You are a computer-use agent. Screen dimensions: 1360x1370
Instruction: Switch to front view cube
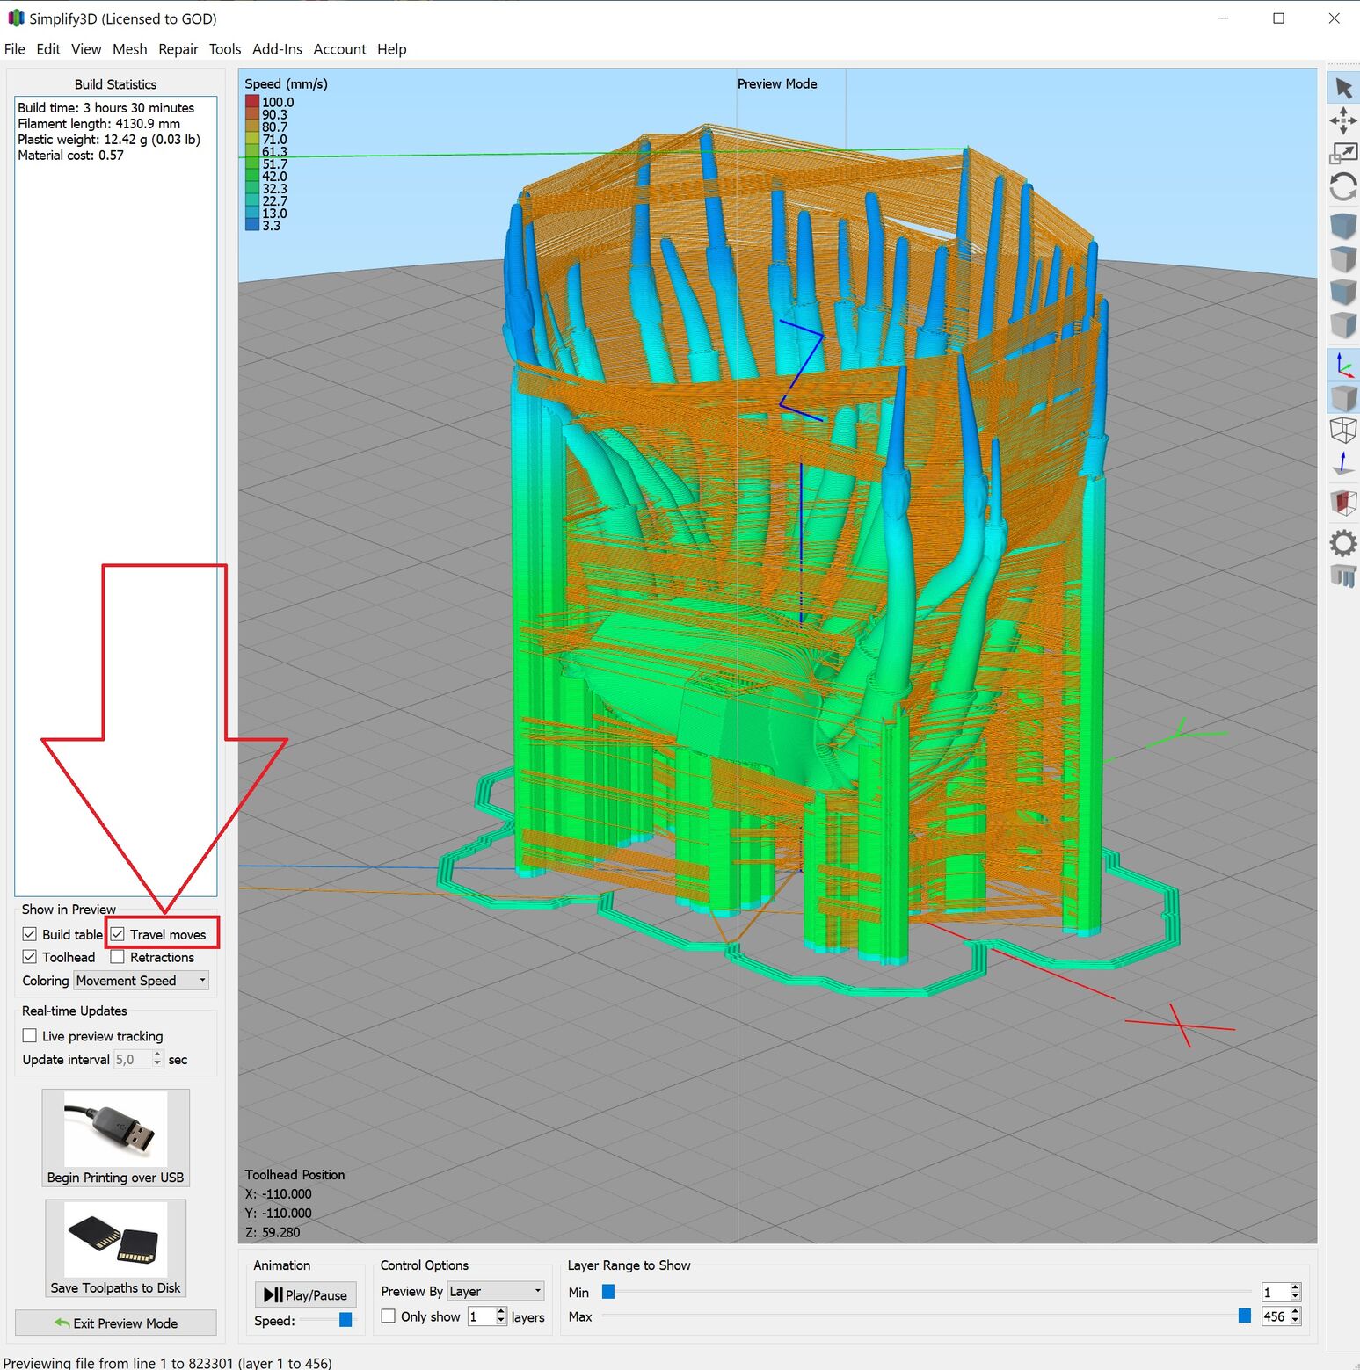1342,292
